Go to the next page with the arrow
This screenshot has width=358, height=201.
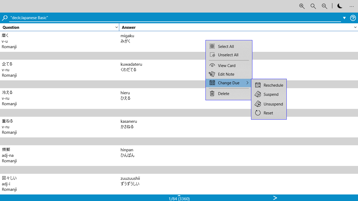click(x=275, y=198)
